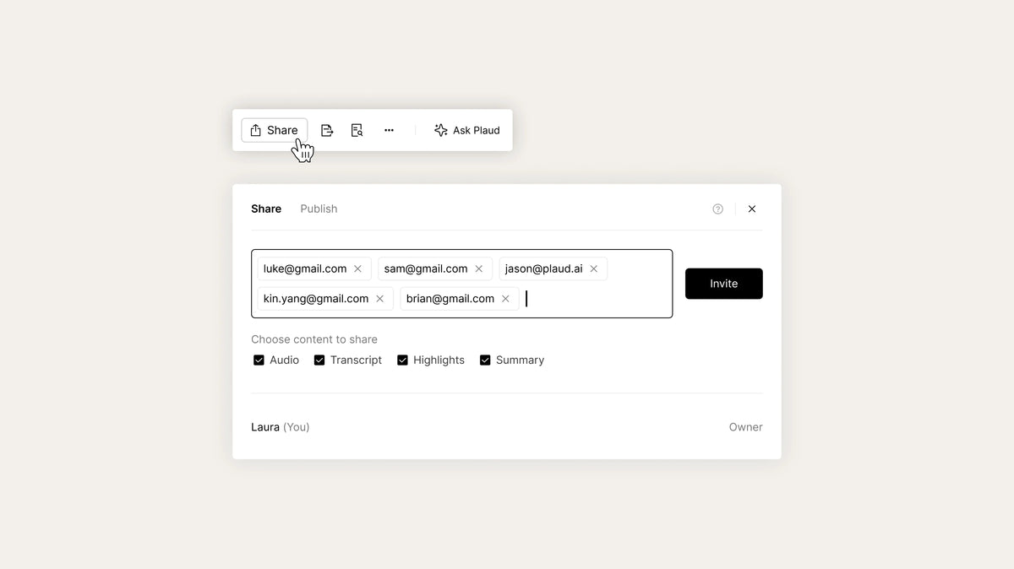This screenshot has width=1014, height=569.
Task: Toggle the Highlights checkbox
Action: (x=402, y=360)
